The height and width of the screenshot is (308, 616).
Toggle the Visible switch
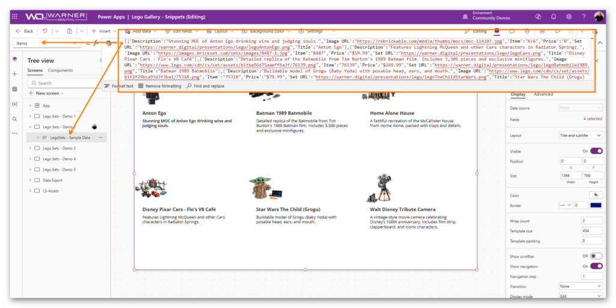[596, 151]
